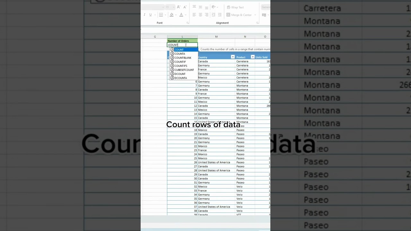
Task: Click the fx icon beside DCOUNTA
Action: click(x=172, y=78)
